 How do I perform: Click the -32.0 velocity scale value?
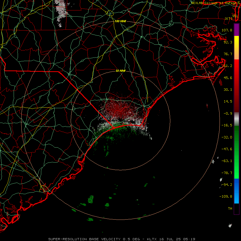(x=227, y=137)
